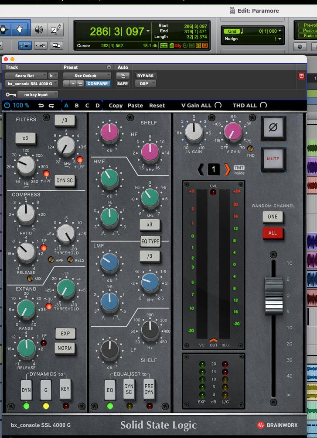This screenshot has width=317, height=438.
Task: Toggle the KEY dynamics button
Action: point(65,389)
